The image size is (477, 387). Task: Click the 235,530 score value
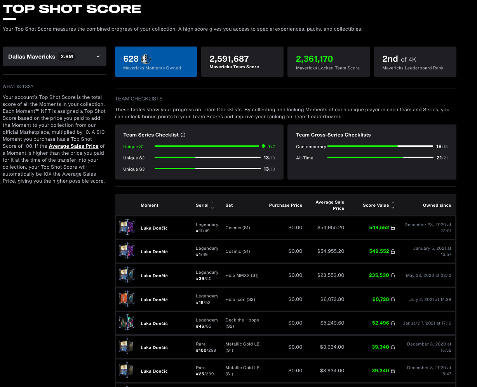point(379,275)
